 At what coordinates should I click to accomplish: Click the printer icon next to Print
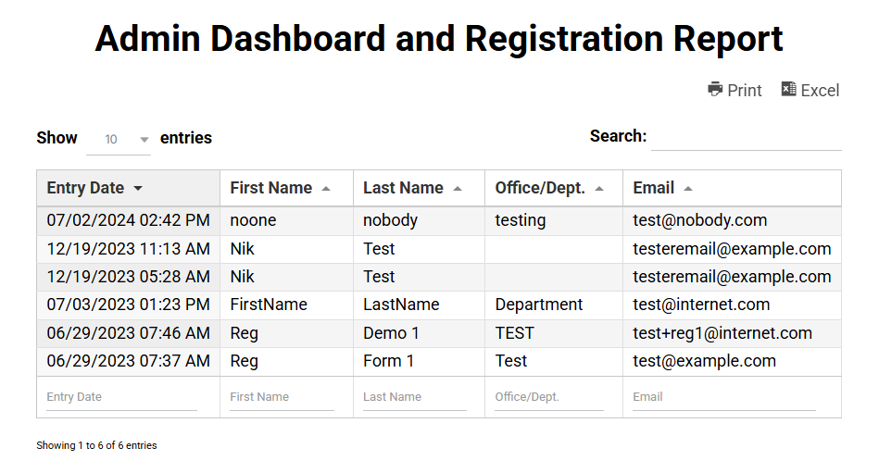[x=715, y=89]
